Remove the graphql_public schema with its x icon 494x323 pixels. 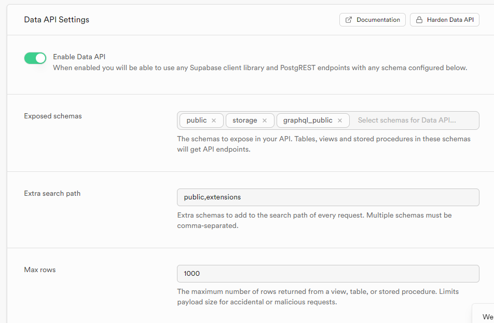point(340,120)
